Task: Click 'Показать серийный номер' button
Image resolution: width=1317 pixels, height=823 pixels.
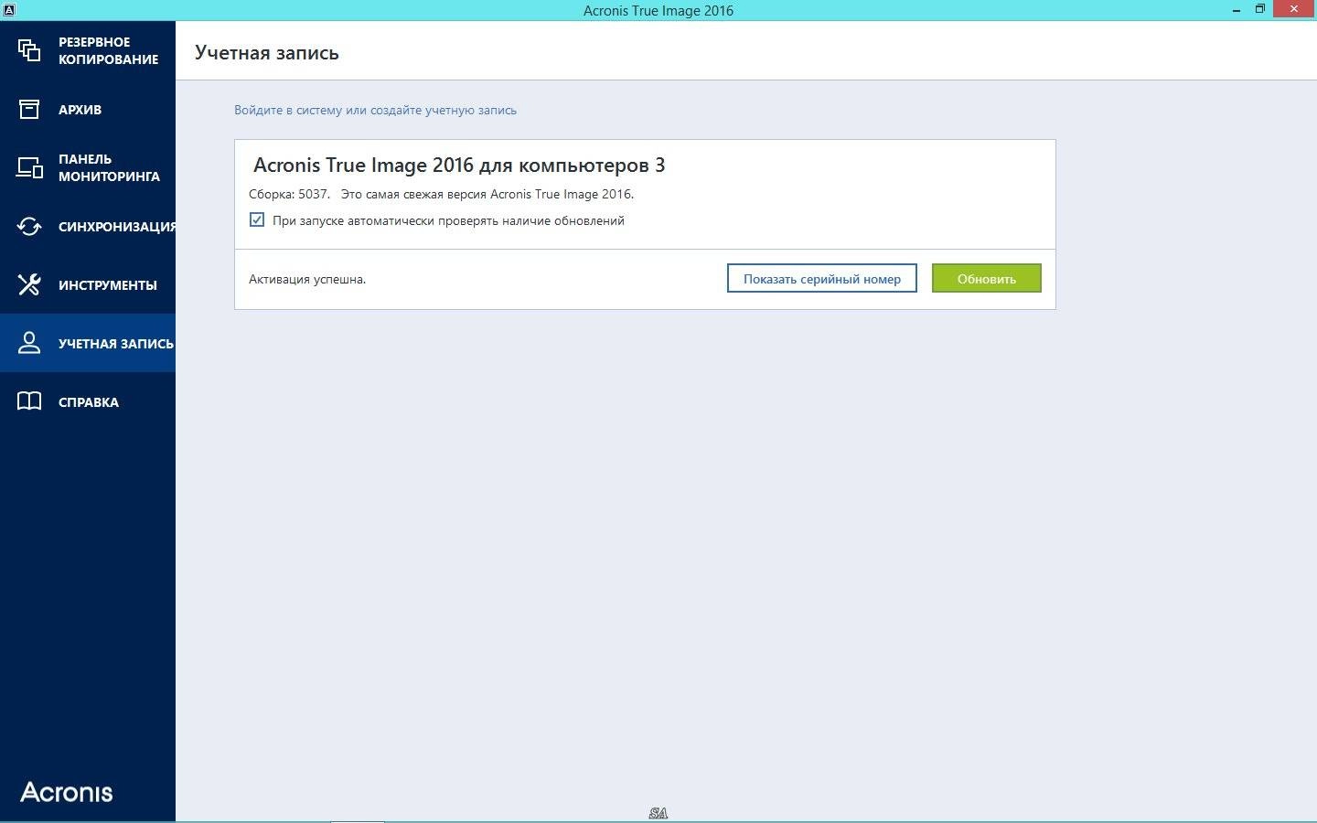Action: 821,279
